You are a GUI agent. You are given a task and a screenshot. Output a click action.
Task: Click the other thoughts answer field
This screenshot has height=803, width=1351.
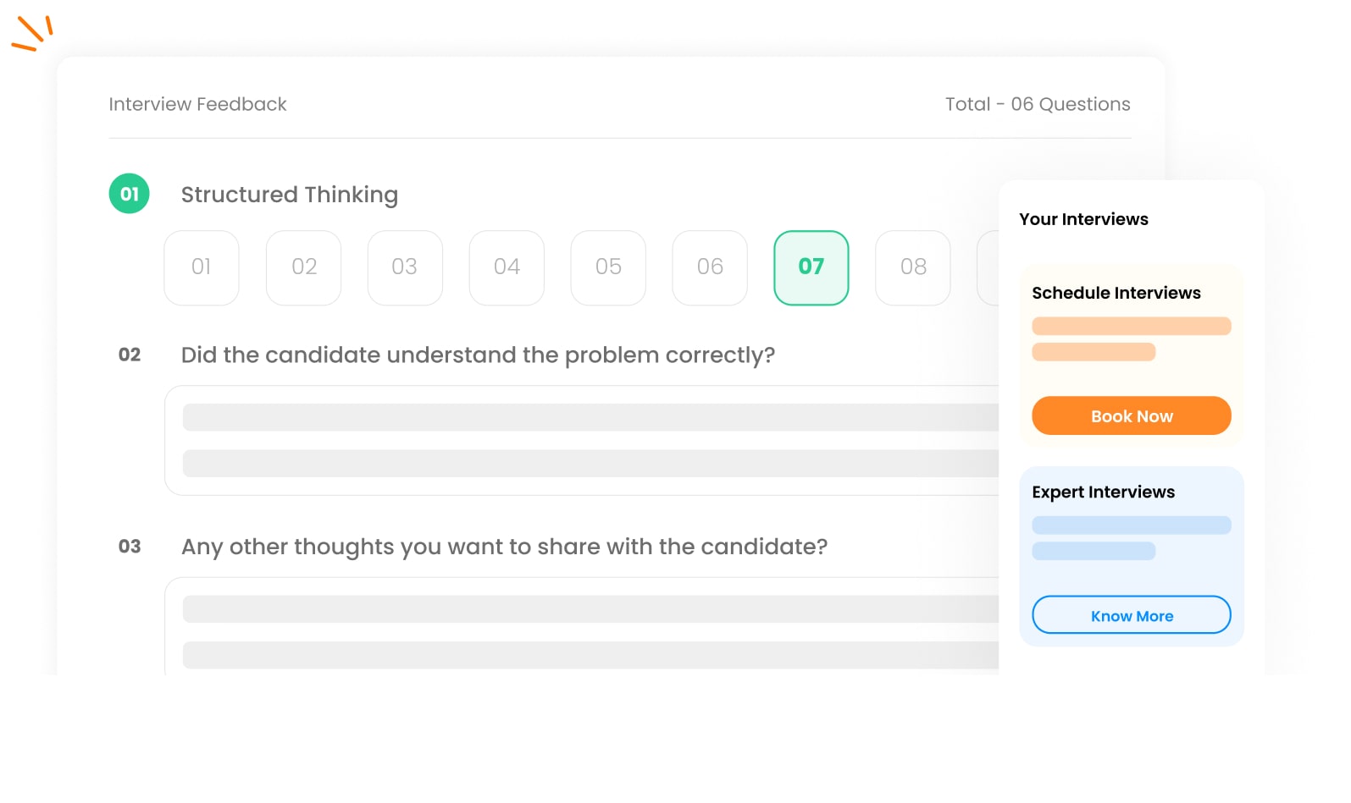pos(582,626)
